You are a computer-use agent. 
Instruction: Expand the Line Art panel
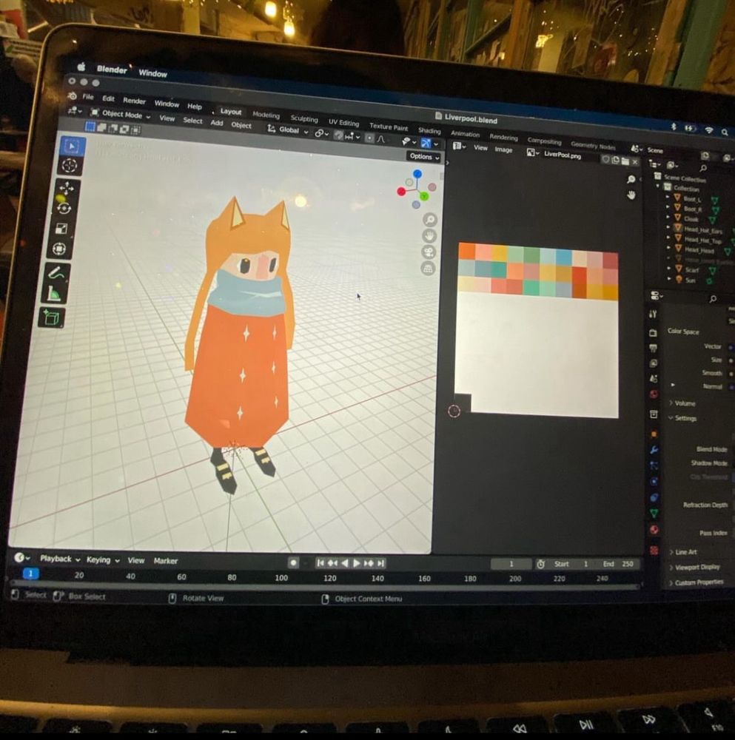click(x=682, y=552)
